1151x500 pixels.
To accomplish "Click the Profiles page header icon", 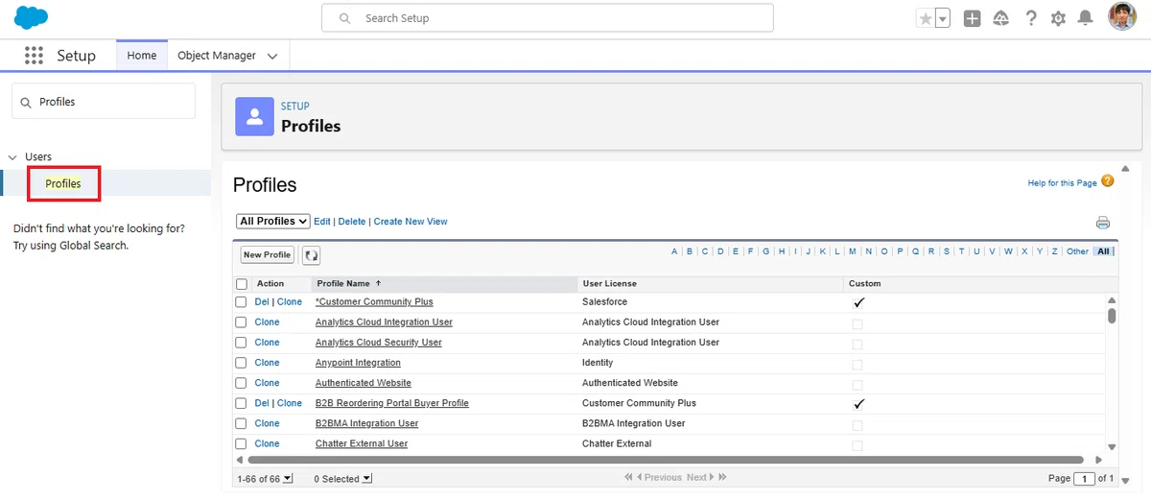I will (254, 116).
